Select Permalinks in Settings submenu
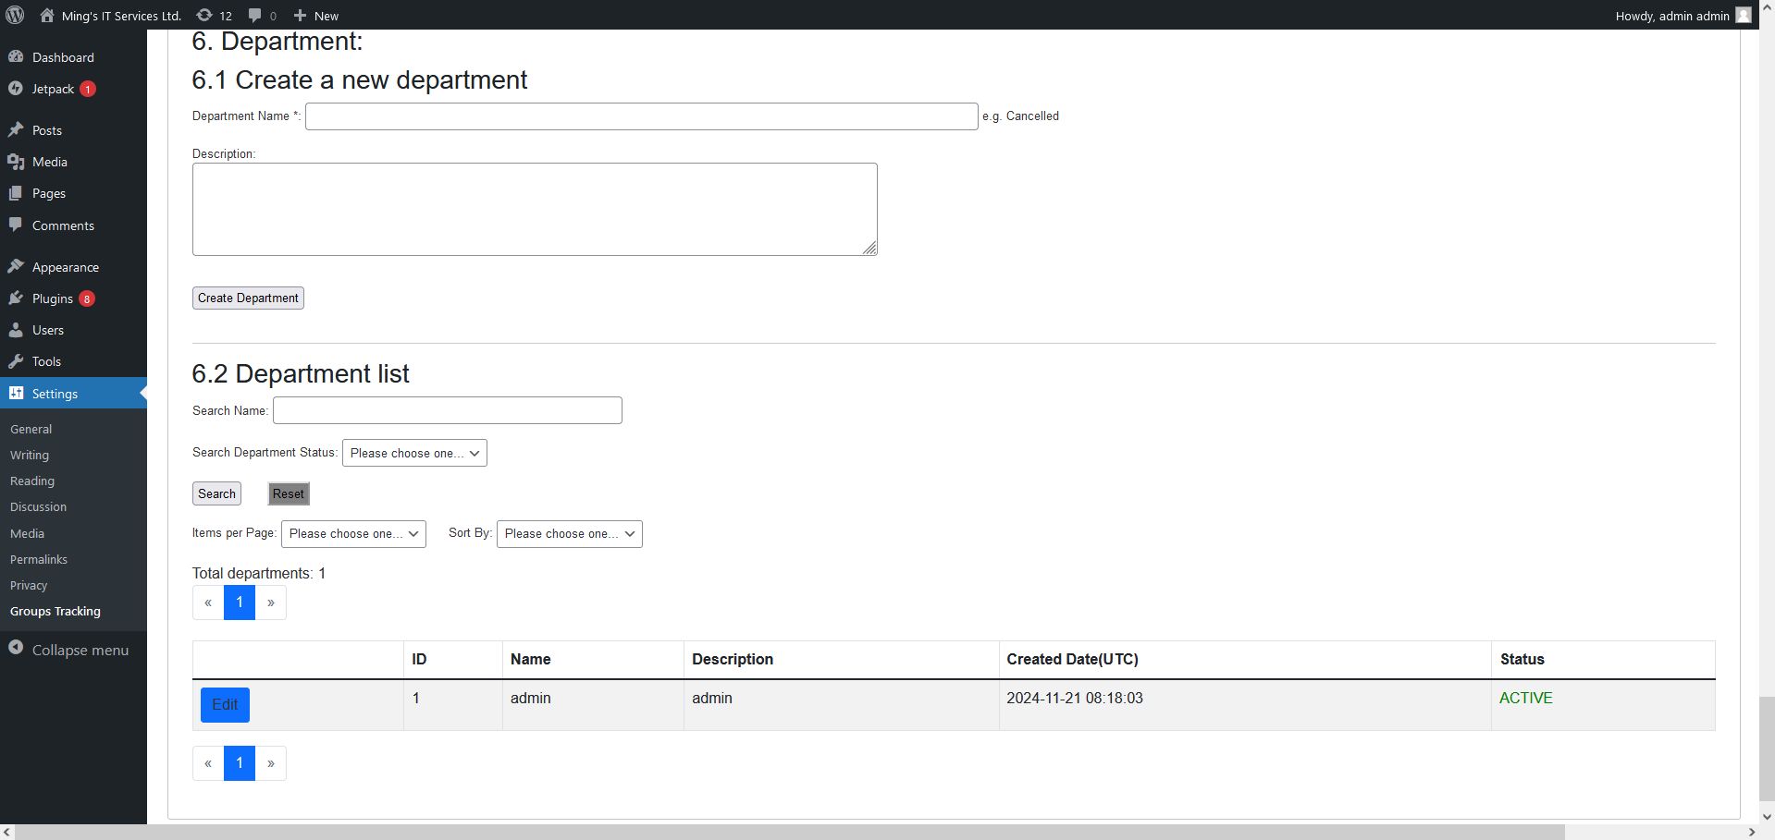 (39, 560)
